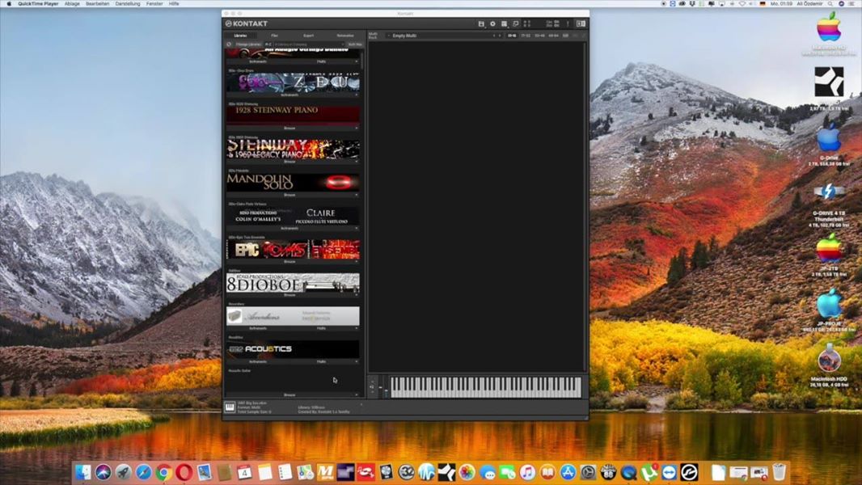
Task: Expand dropdown arrow under Epic Toms Ensemble
Action: point(357,261)
